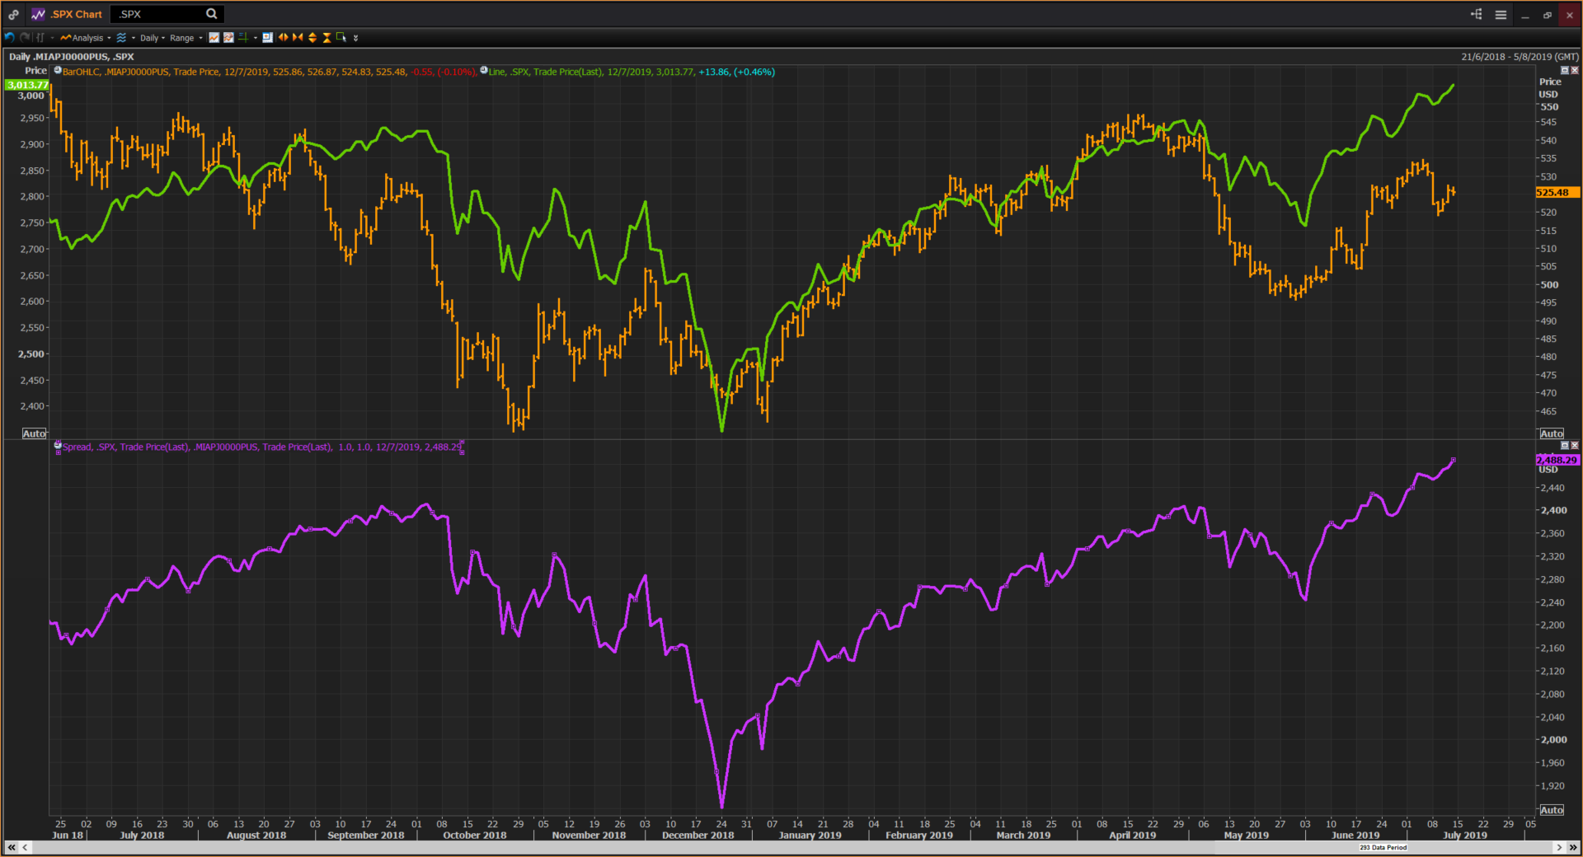Click the blue plus chart icon
The width and height of the screenshot is (1583, 857).
tap(267, 37)
